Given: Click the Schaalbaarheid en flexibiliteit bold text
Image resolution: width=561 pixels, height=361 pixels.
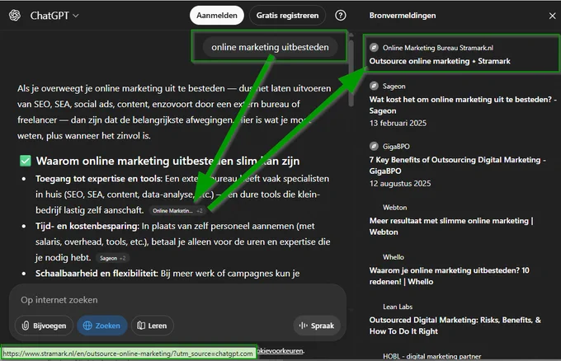Looking at the screenshot, I should click(97, 274).
